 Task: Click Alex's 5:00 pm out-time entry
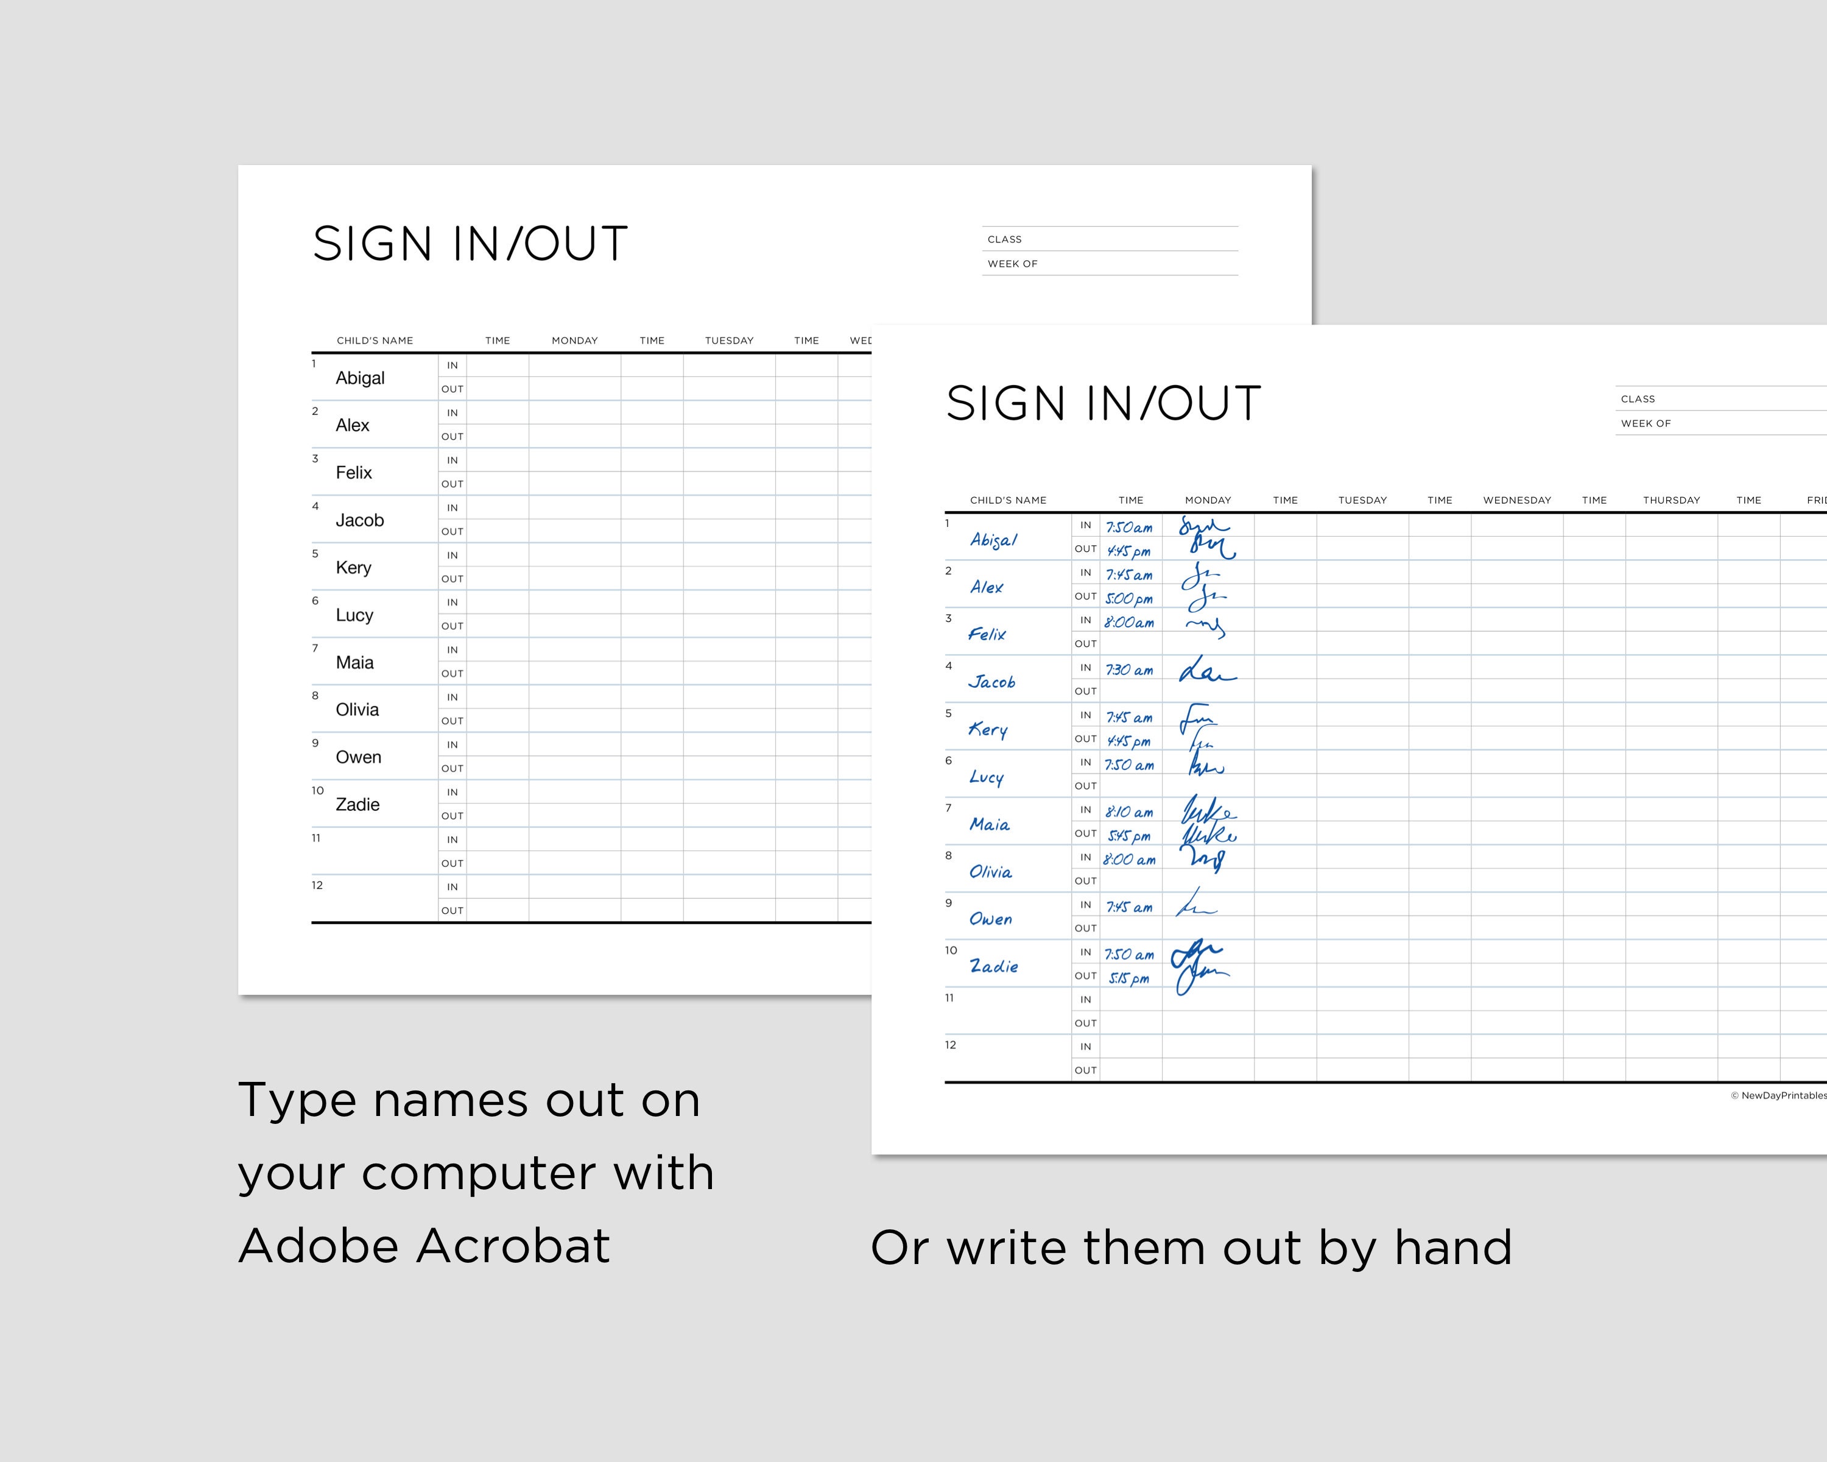click(1128, 598)
